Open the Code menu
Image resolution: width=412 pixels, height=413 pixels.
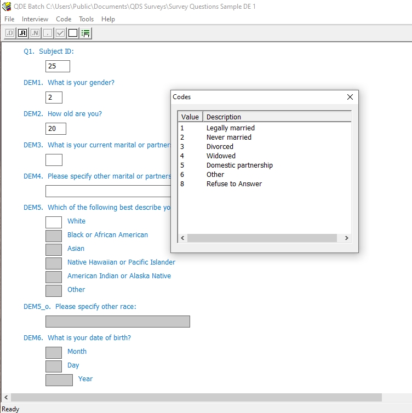point(64,19)
